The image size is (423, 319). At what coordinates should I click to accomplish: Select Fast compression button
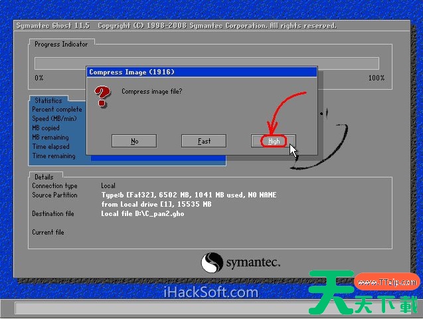pos(204,141)
